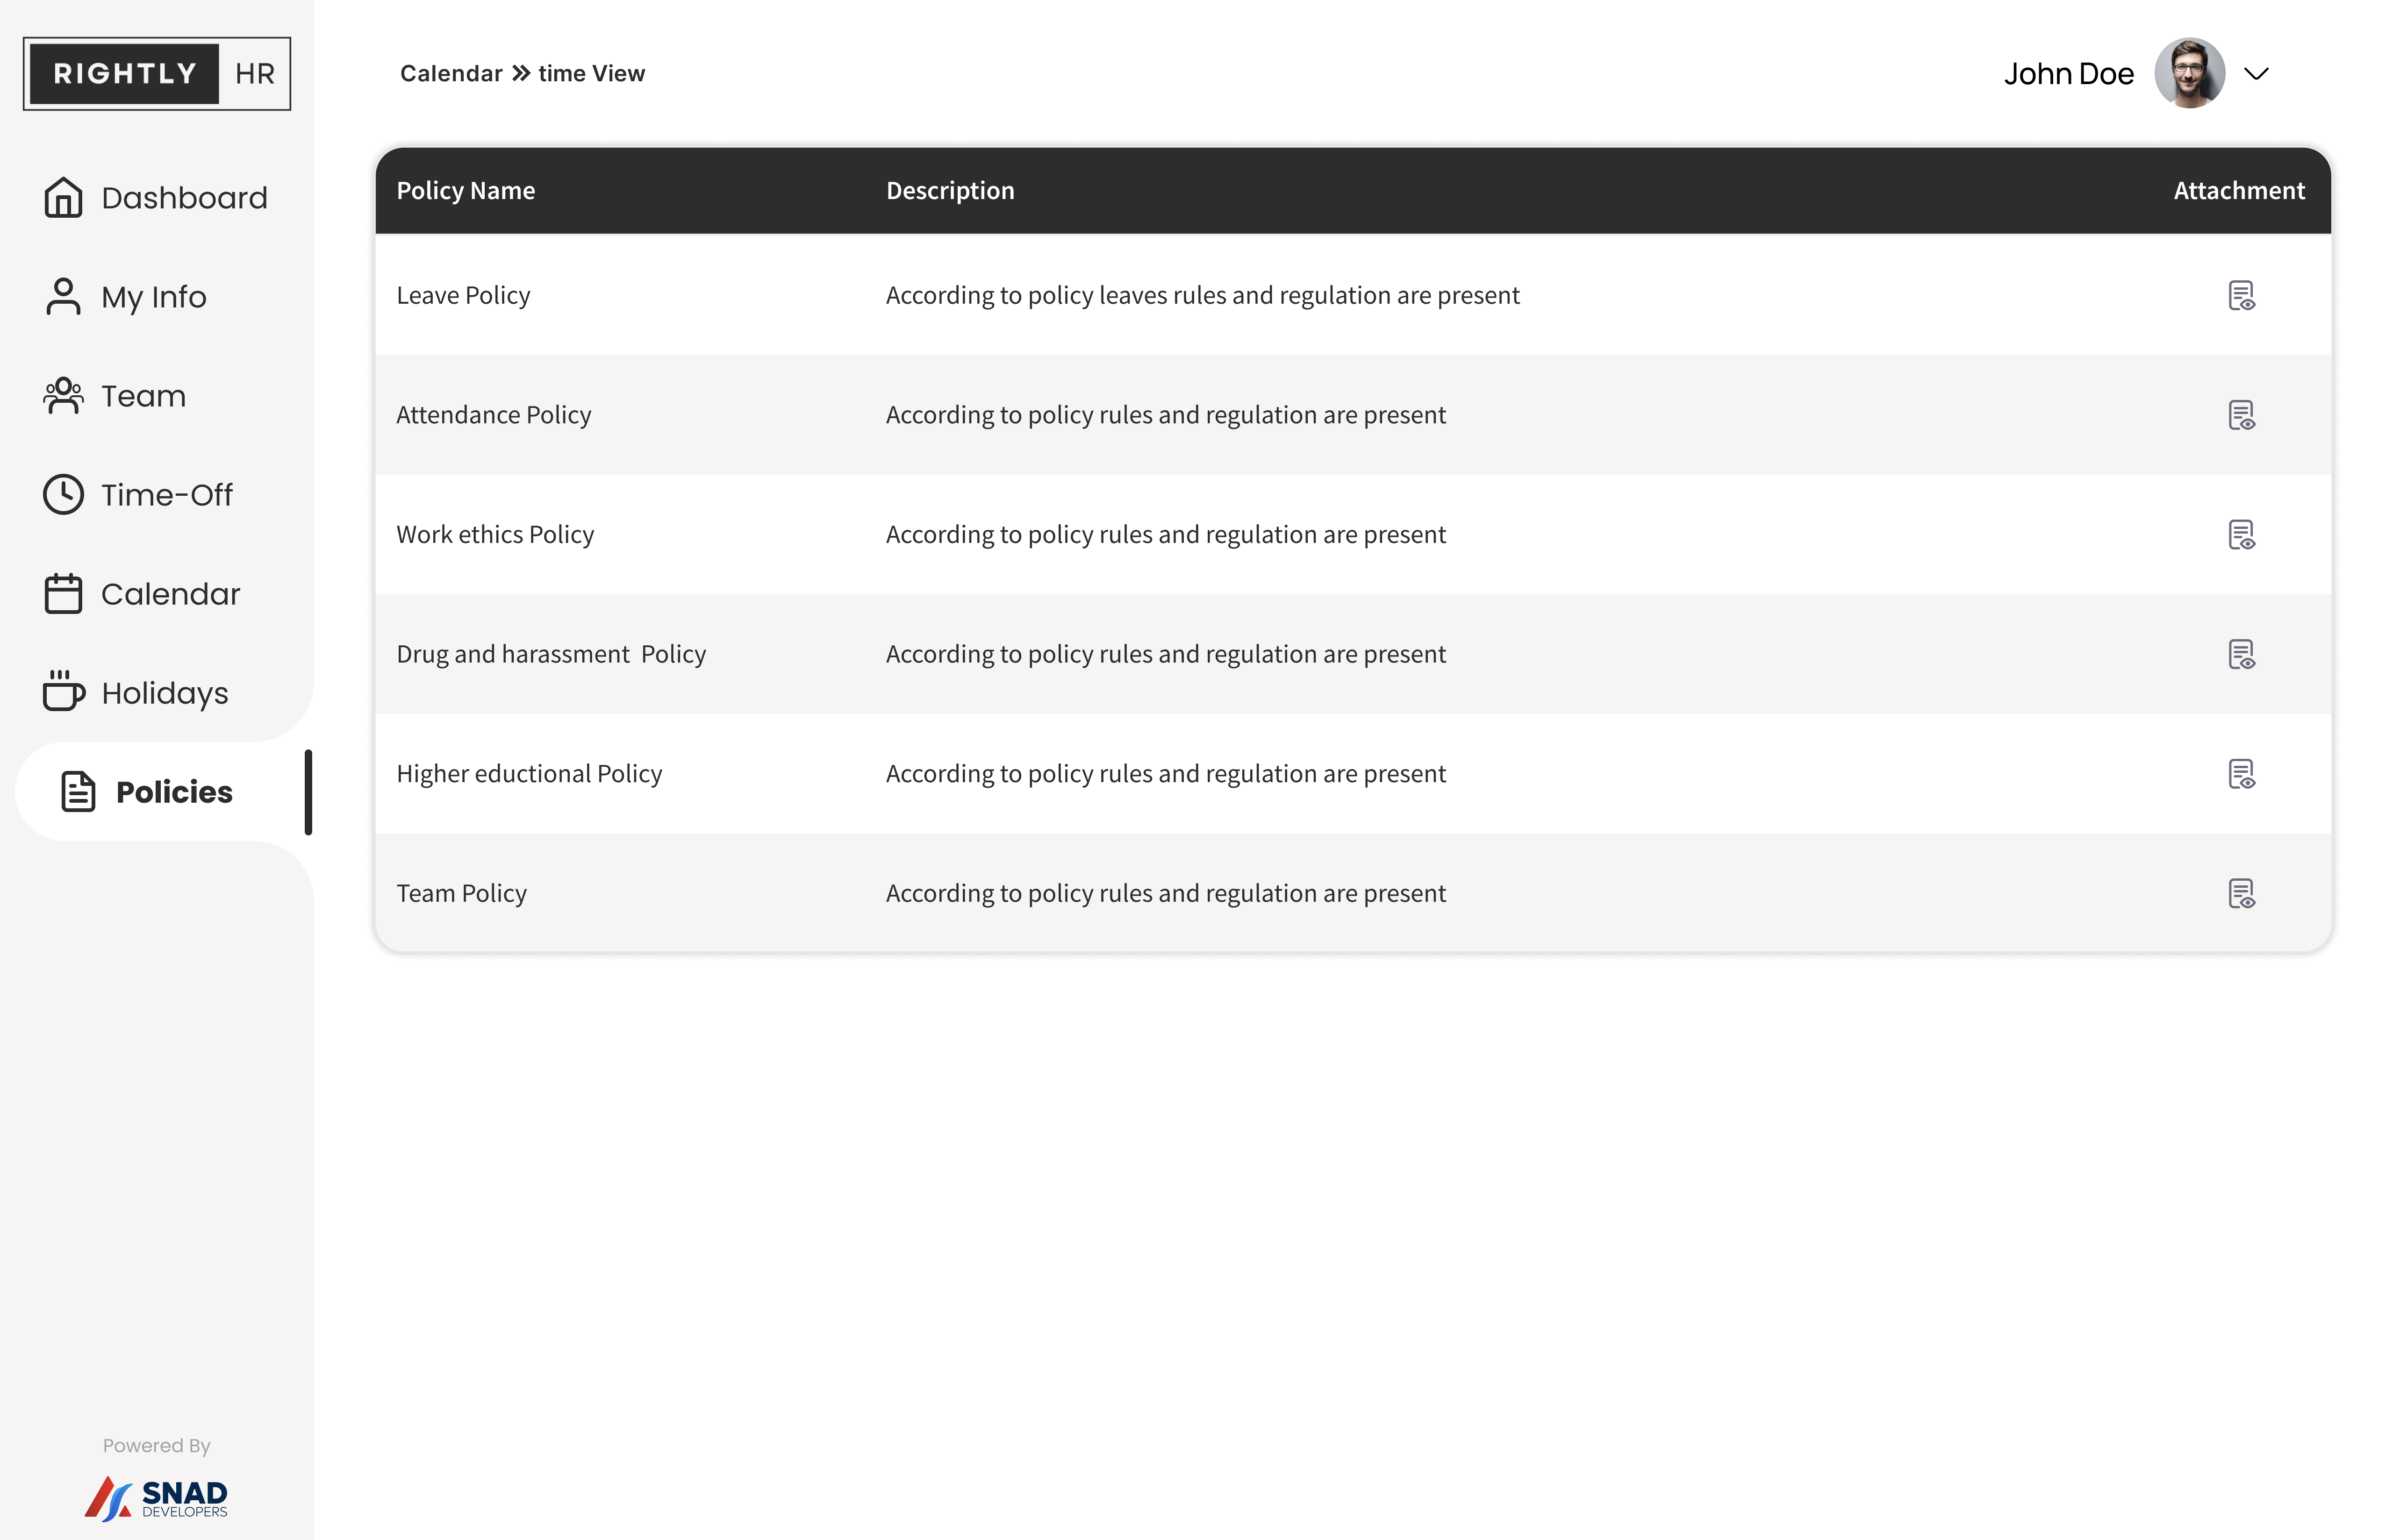Select 'Drug and harassment Policy' cell

coord(551,654)
